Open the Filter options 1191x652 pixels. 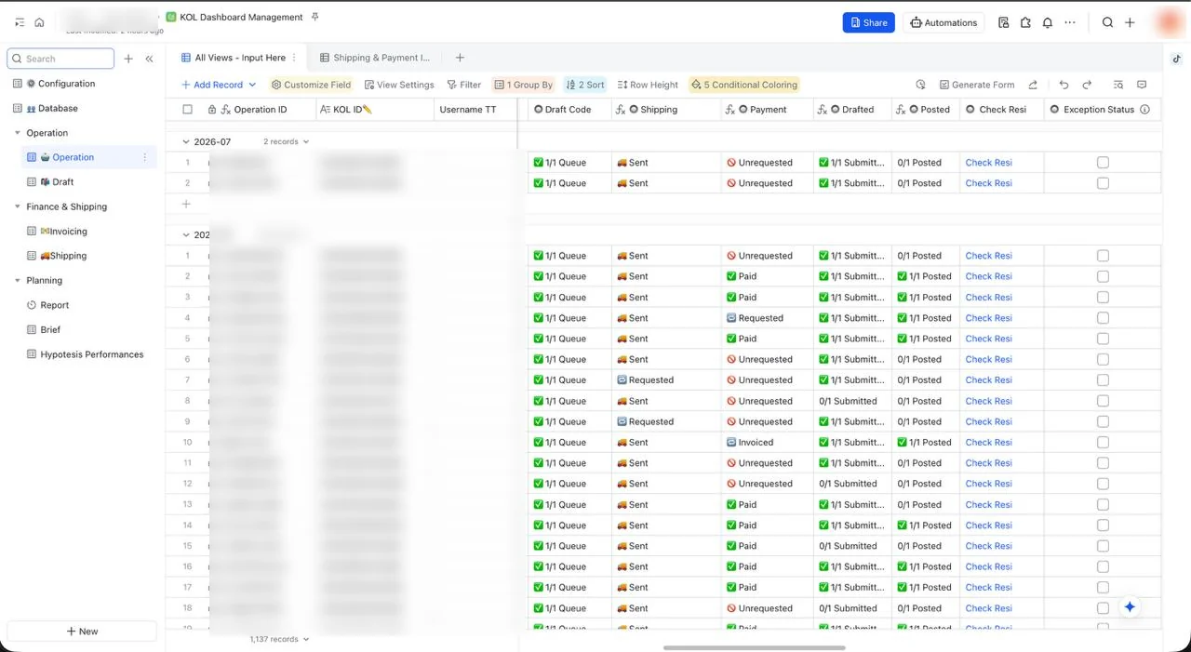pyautogui.click(x=463, y=85)
